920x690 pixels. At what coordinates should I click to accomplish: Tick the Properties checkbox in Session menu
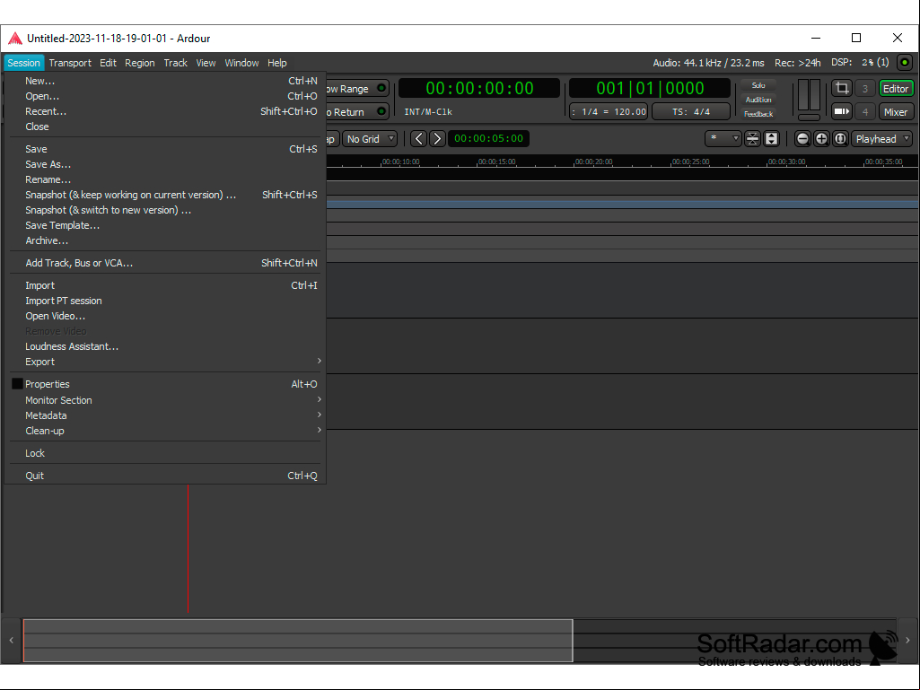(x=18, y=384)
